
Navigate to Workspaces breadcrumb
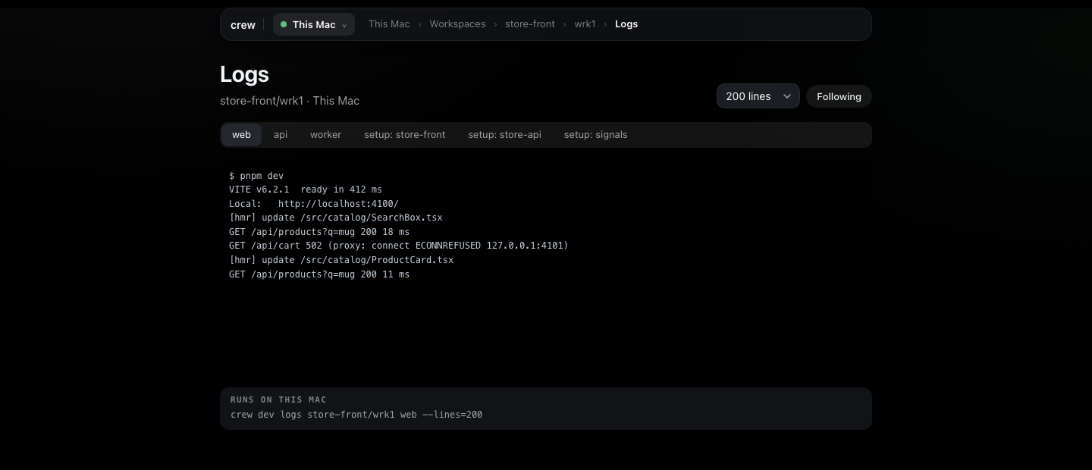(x=457, y=24)
